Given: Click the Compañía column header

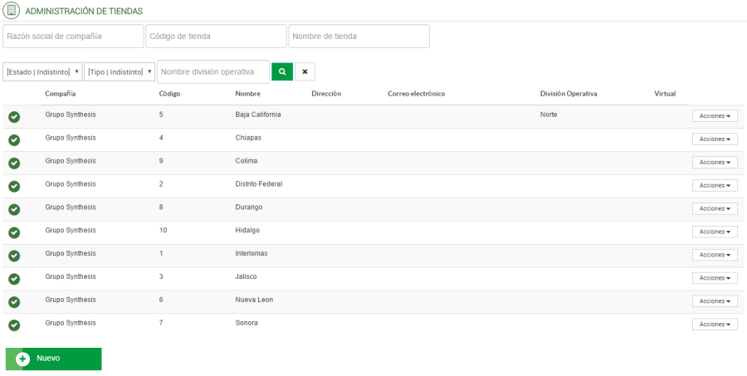Looking at the screenshot, I should pos(61,94).
